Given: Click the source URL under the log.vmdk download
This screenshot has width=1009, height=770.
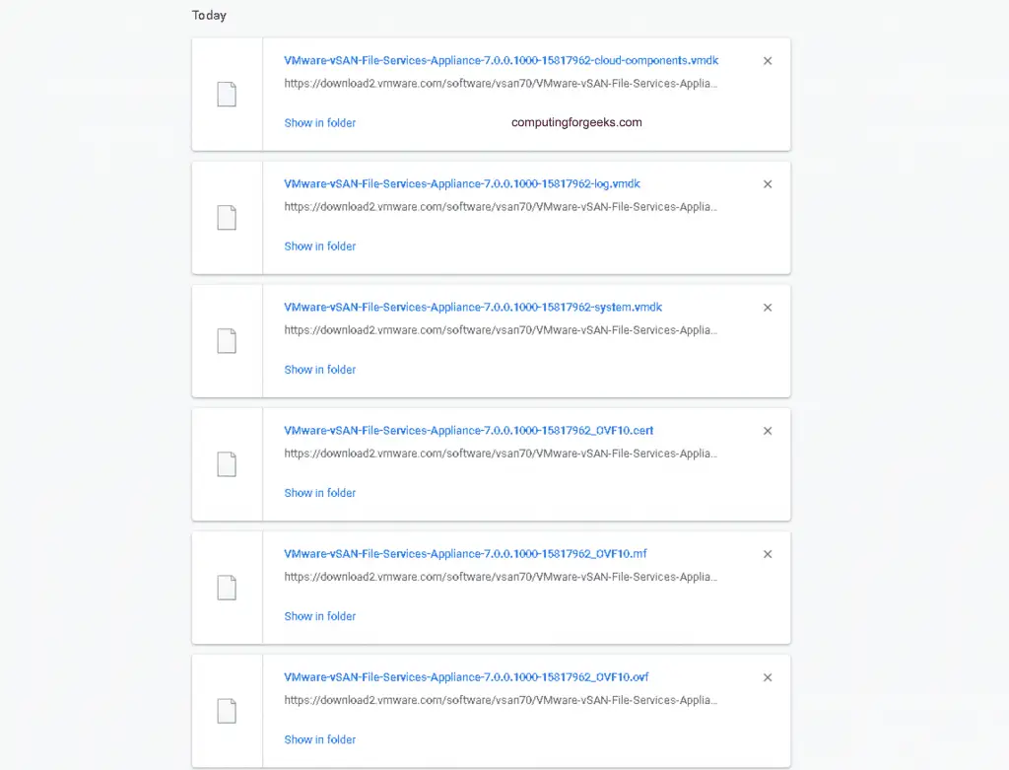Looking at the screenshot, I should click(501, 207).
